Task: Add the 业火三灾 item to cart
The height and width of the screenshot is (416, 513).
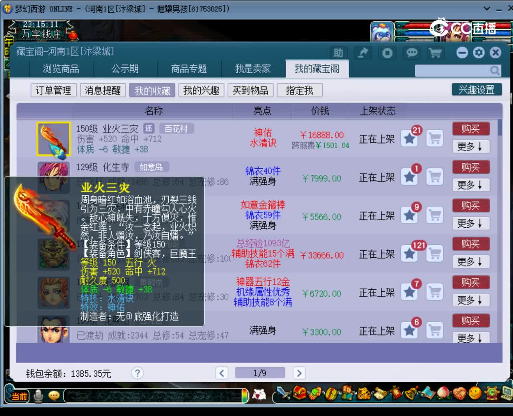Action: click(435, 139)
